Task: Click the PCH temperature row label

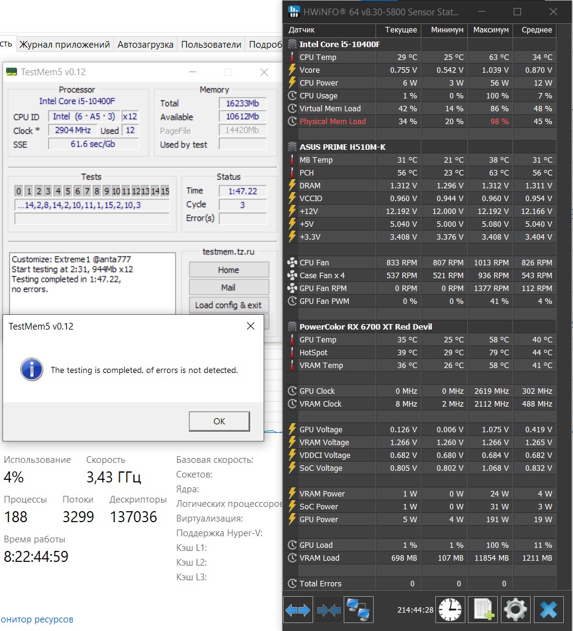Action: click(x=306, y=172)
